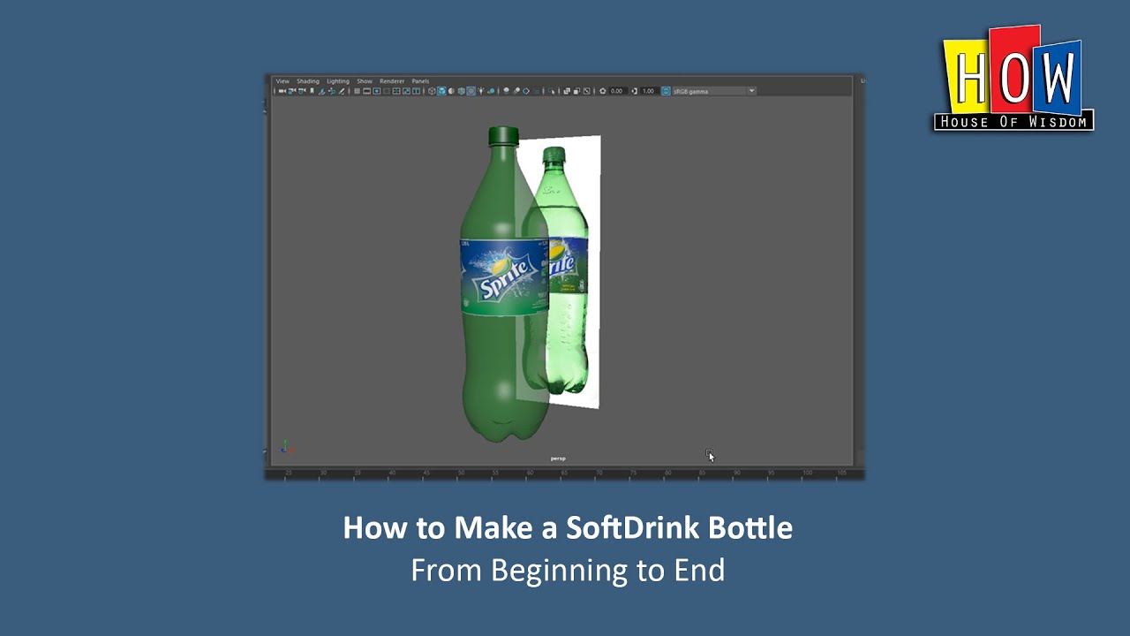Open the sRGB gamma dropdown
This screenshot has height=636, width=1130.
click(714, 91)
